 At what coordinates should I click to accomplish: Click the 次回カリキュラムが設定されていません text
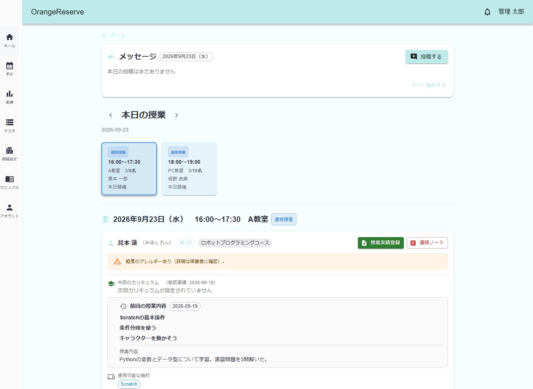pyautogui.click(x=165, y=290)
